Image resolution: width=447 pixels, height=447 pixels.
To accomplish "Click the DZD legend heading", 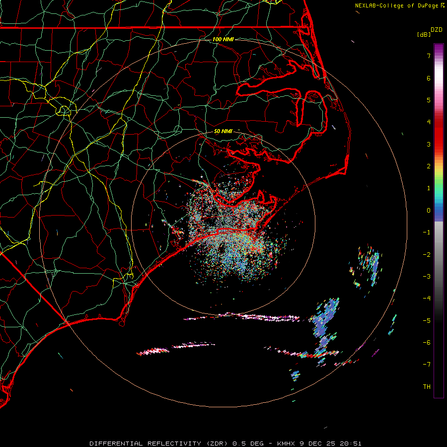I will click(437, 30).
